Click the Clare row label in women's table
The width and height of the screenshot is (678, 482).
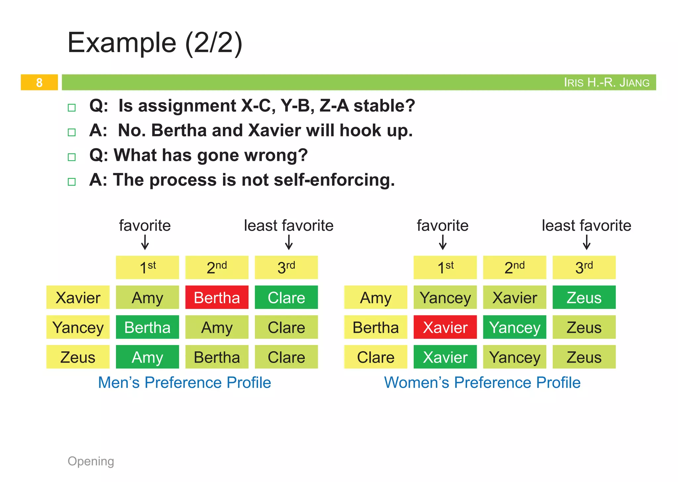click(376, 357)
